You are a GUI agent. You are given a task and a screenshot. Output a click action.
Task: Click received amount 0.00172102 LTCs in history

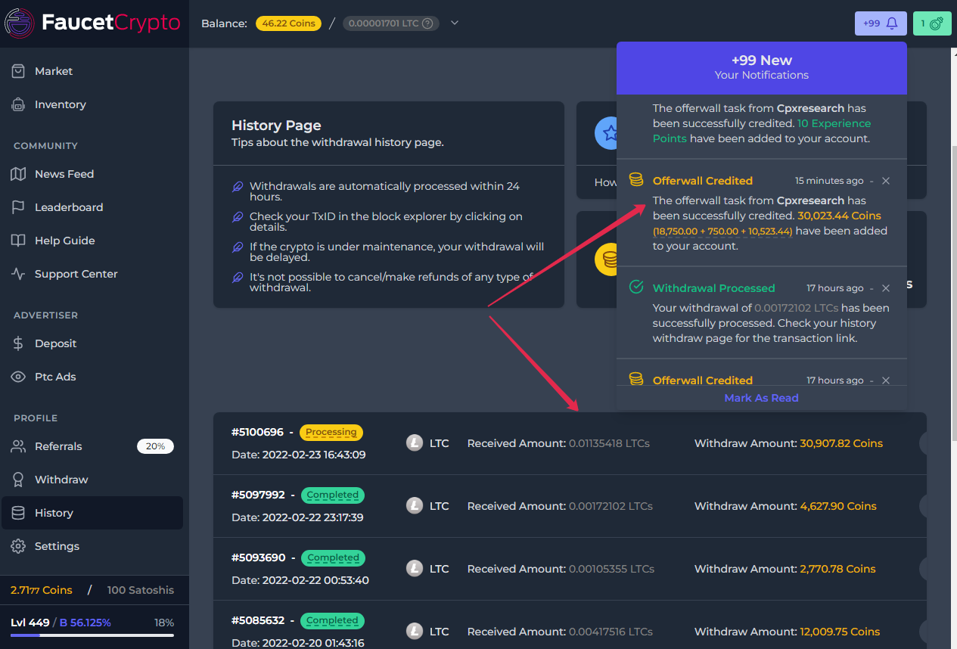pyautogui.click(x=611, y=506)
